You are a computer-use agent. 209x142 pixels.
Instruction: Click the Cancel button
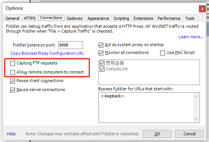[x=189, y=134]
